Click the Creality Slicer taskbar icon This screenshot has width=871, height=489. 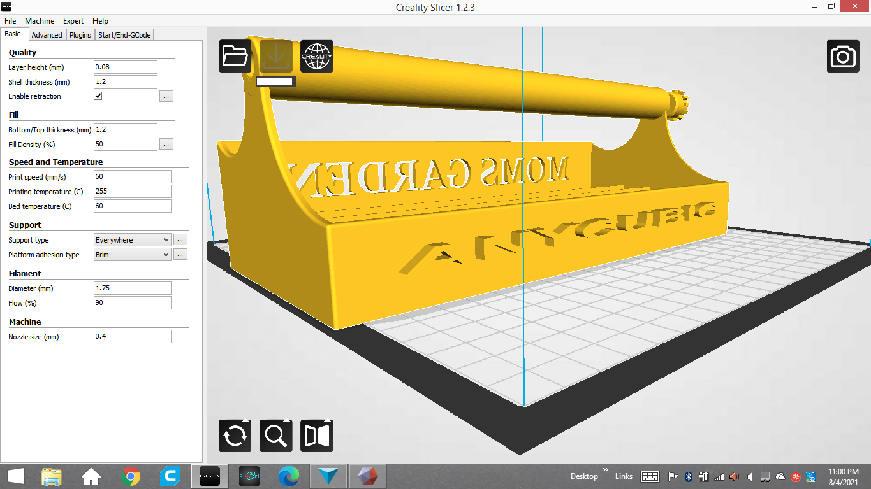[210, 476]
